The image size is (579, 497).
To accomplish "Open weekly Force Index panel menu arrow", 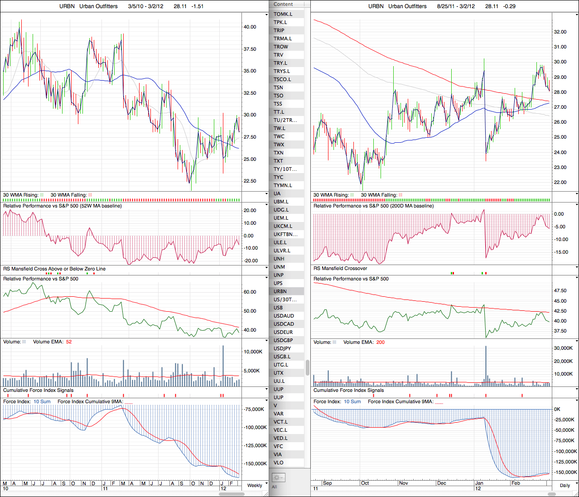I will pyautogui.click(x=266, y=400).
